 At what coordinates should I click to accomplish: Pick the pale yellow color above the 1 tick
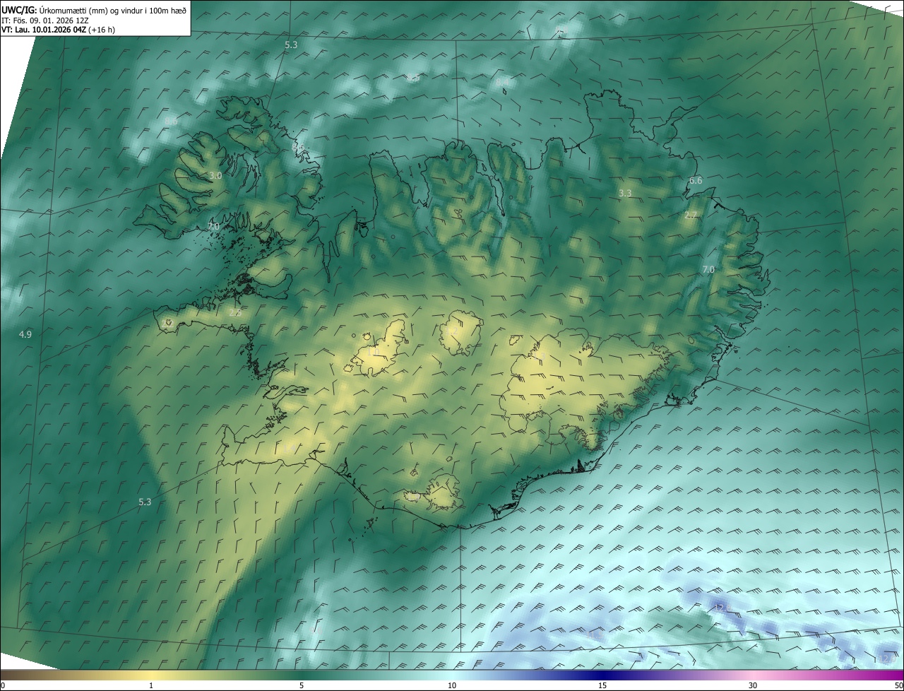(151, 675)
